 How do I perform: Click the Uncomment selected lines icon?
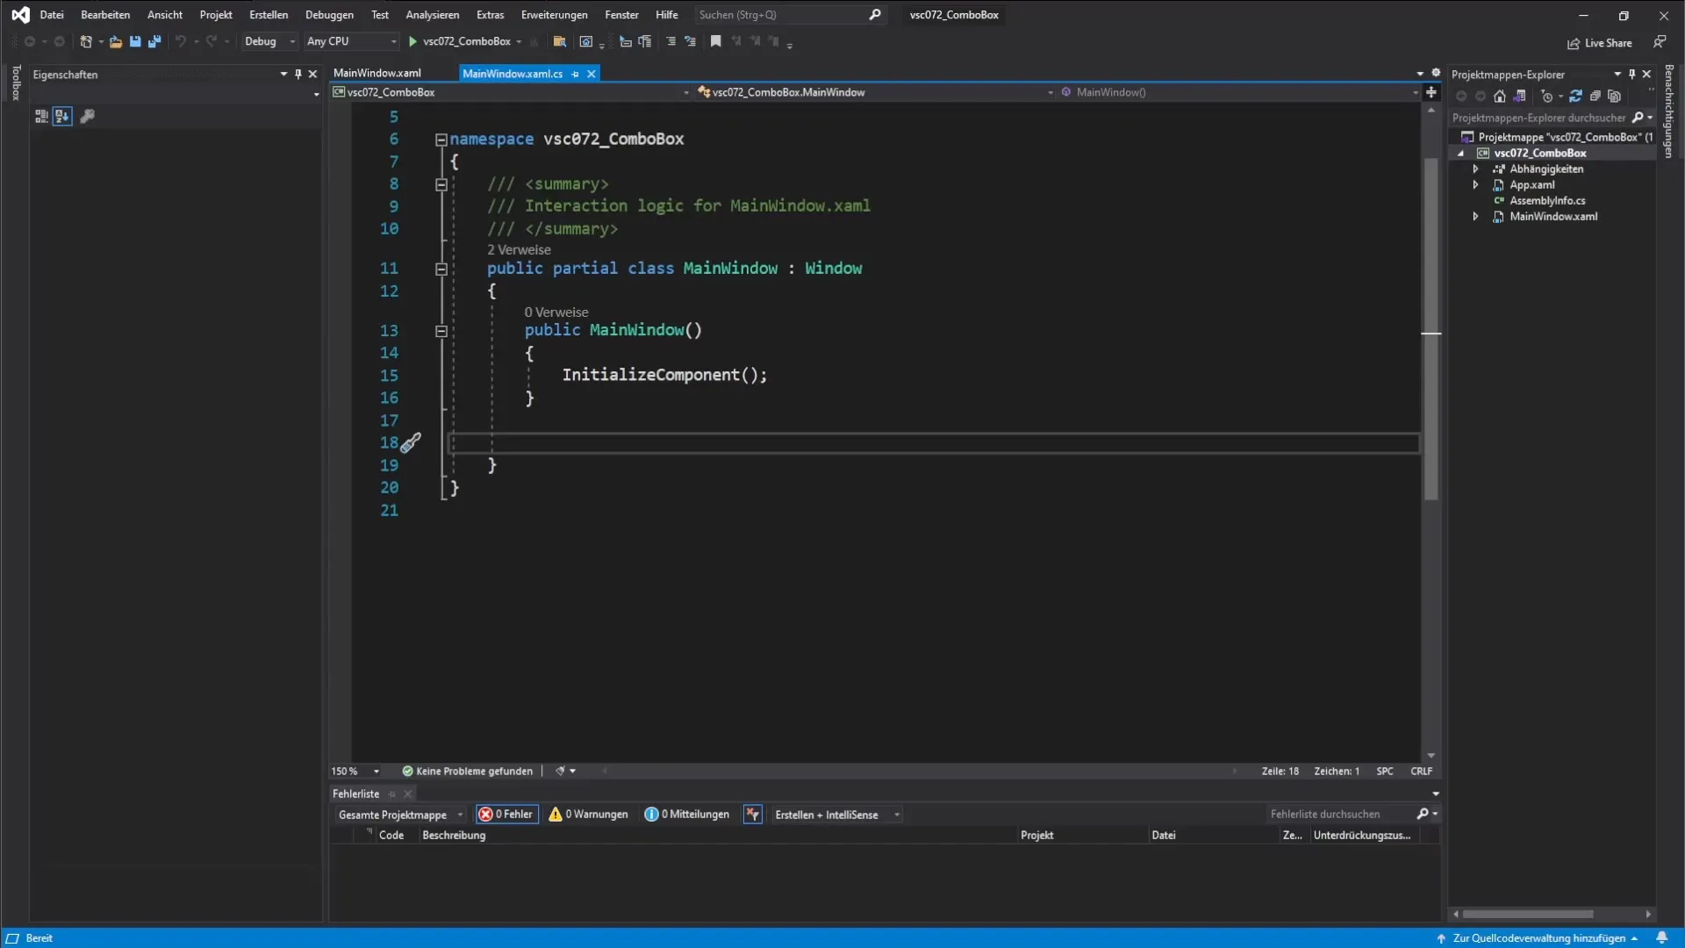691,41
